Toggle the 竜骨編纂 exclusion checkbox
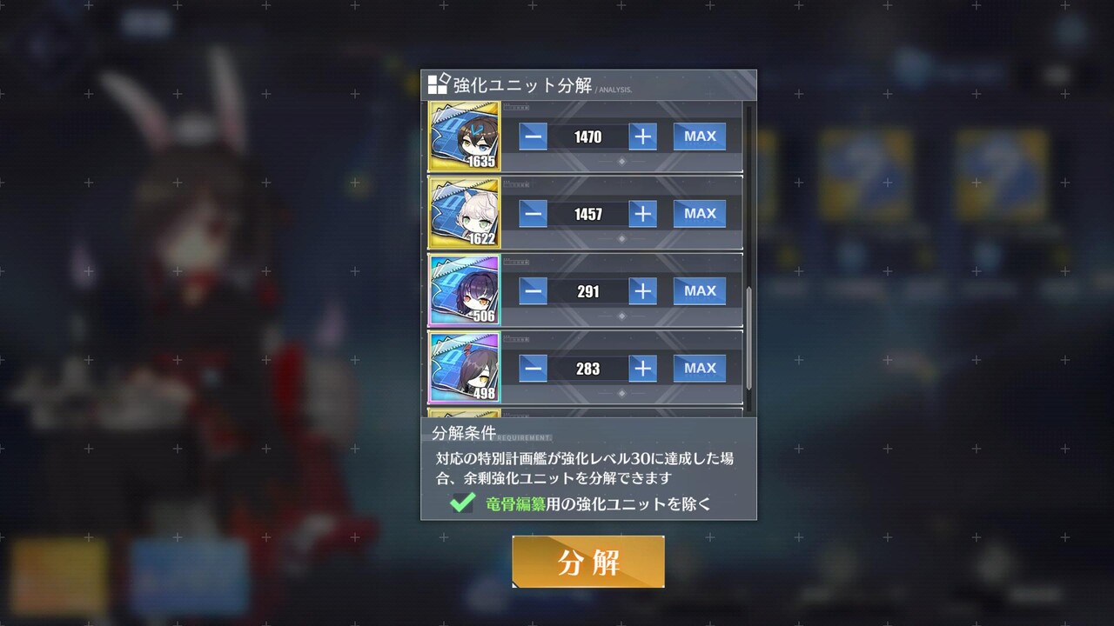 click(462, 503)
